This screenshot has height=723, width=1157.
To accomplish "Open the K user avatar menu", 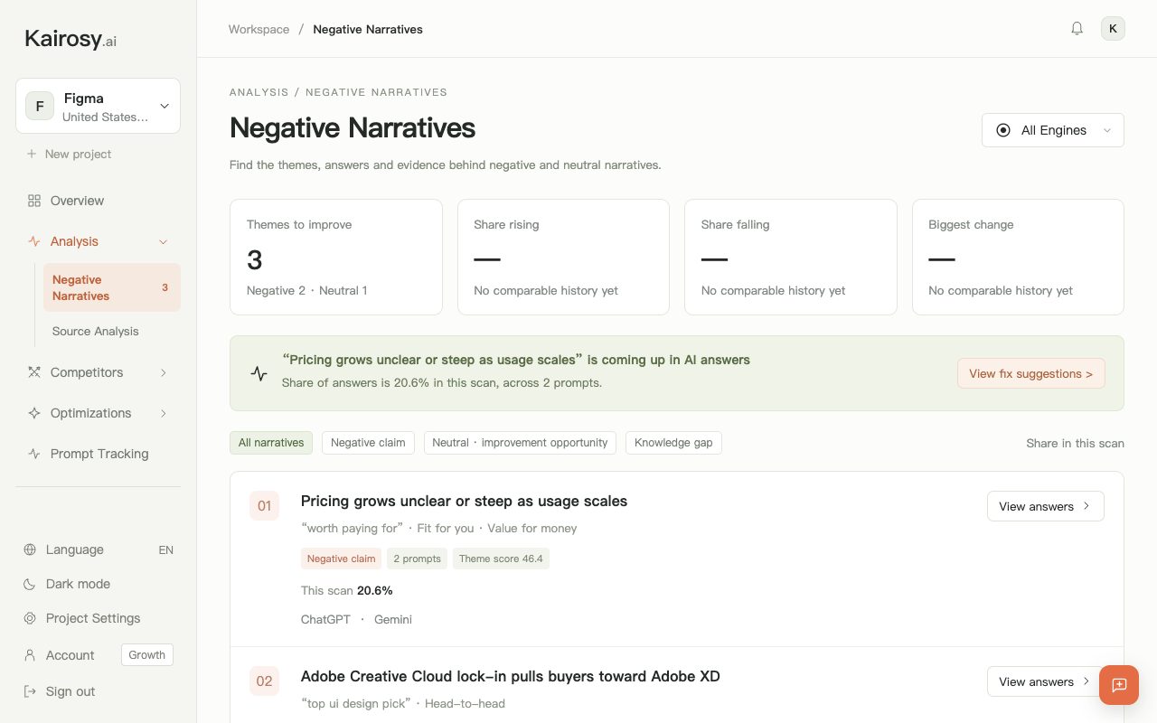I will [1113, 29].
